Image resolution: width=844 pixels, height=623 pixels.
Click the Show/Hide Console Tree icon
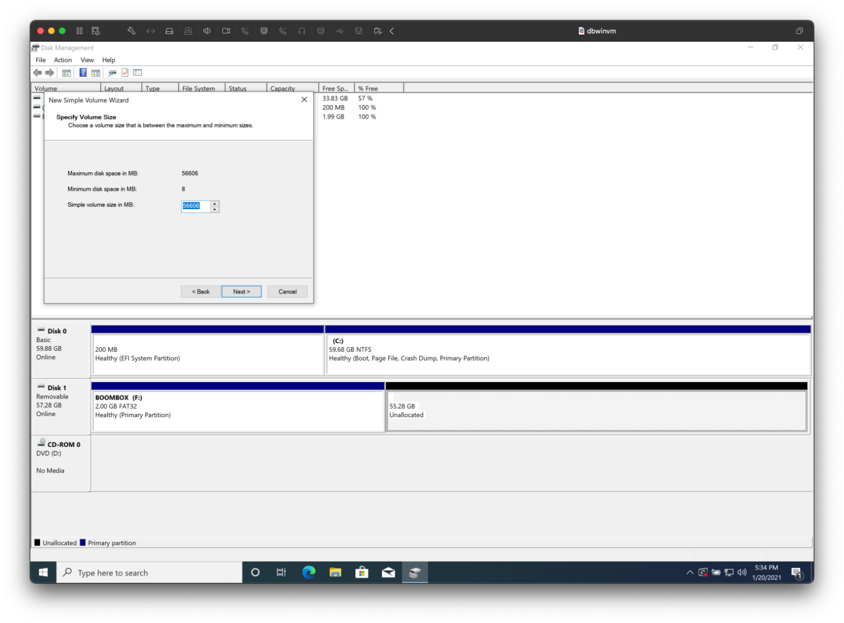tap(66, 72)
